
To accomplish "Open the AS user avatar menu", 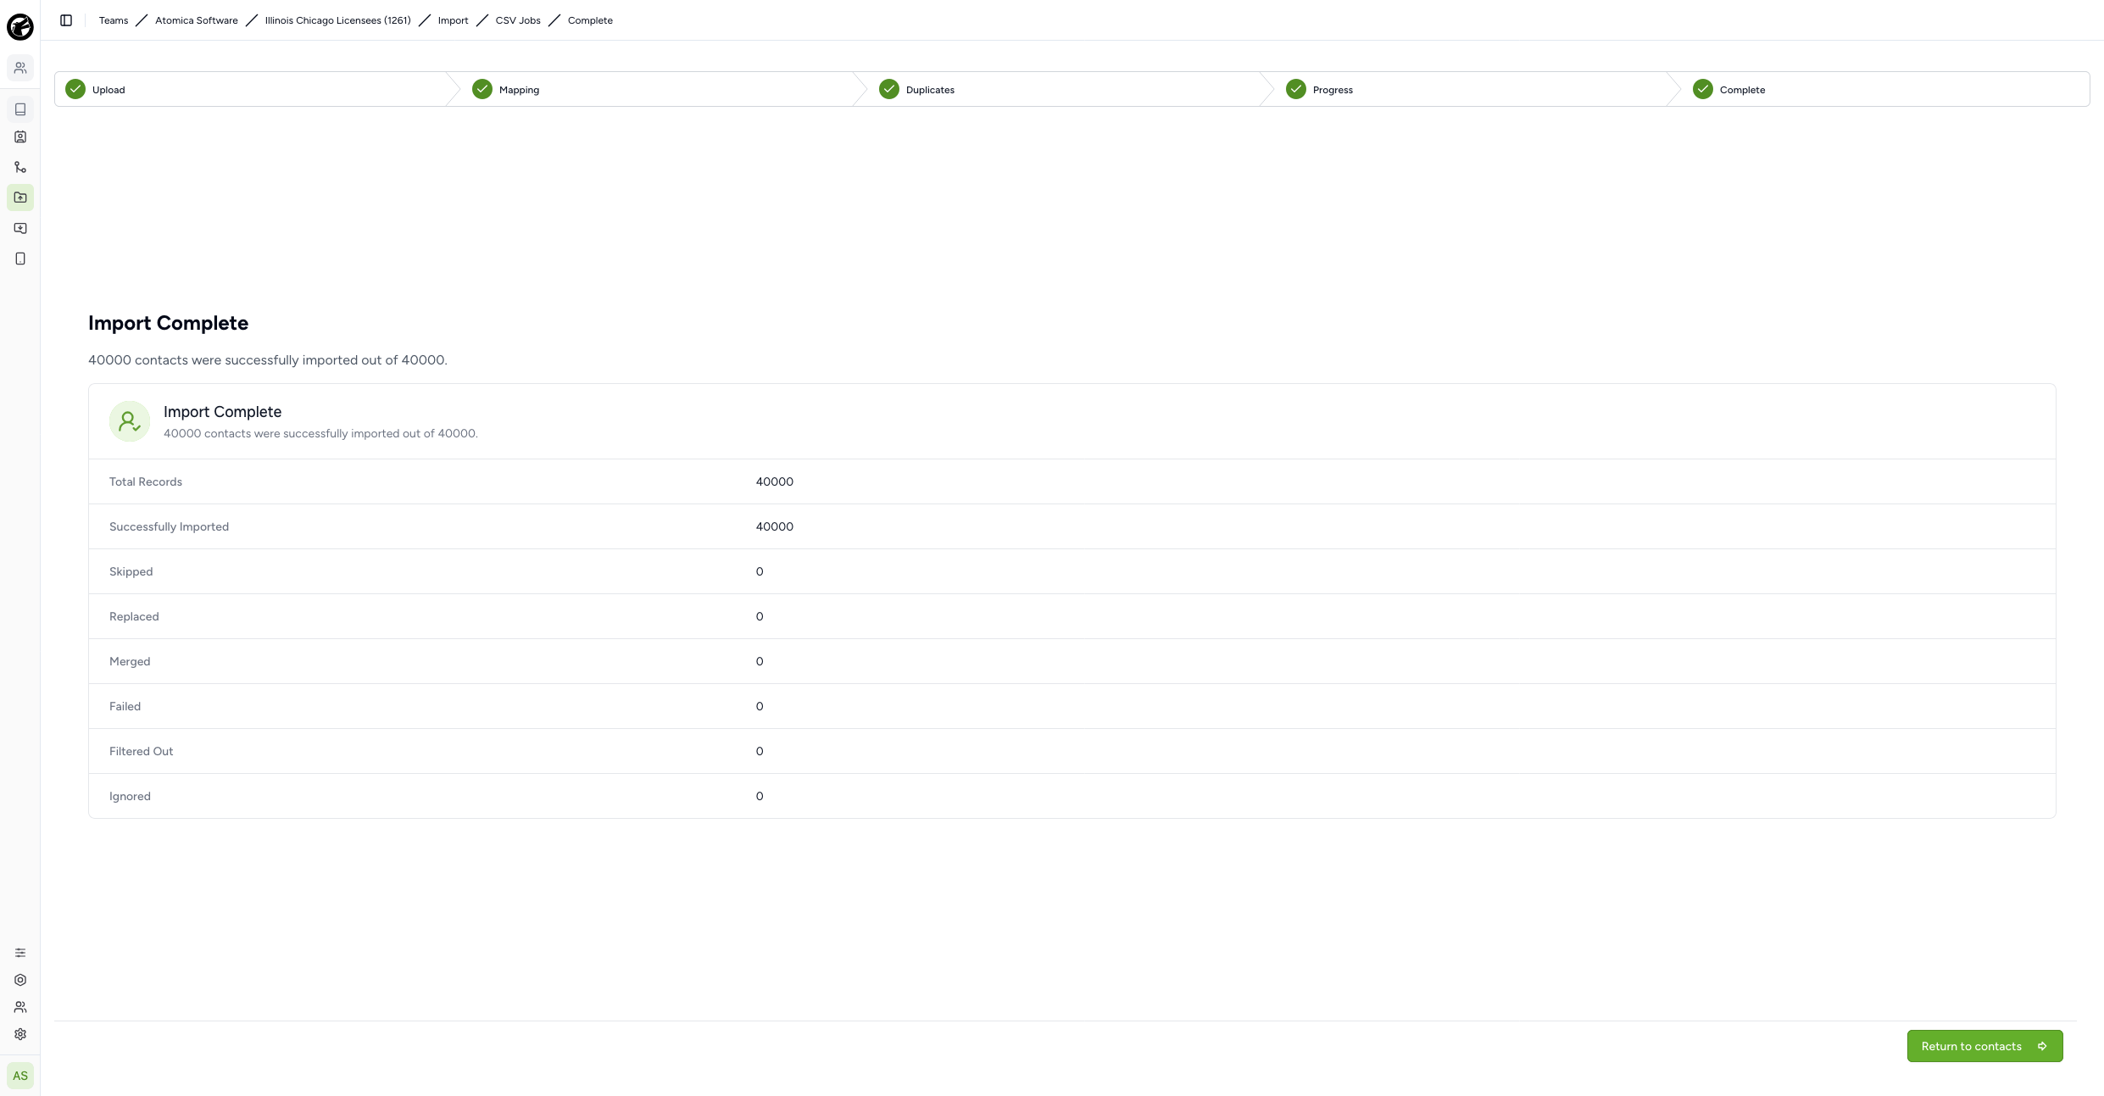I will tap(20, 1076).
